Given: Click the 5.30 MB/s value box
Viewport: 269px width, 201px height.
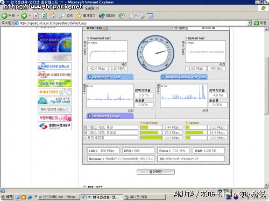Looking at the screenshot, I should coord(118,69).
